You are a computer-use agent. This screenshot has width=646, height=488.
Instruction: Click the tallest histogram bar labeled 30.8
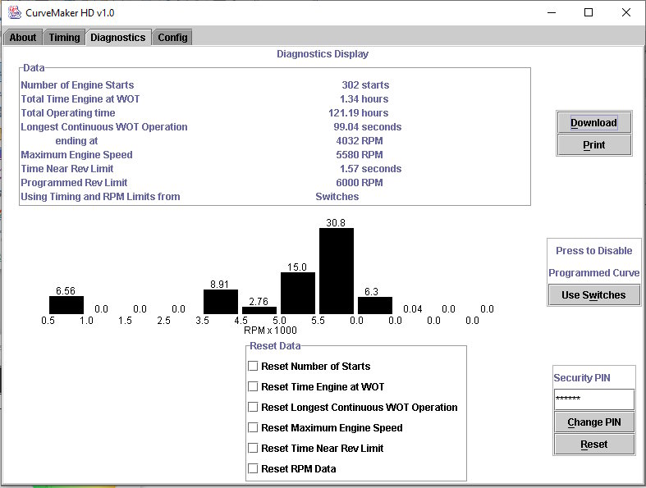click(x=337, y=271)
